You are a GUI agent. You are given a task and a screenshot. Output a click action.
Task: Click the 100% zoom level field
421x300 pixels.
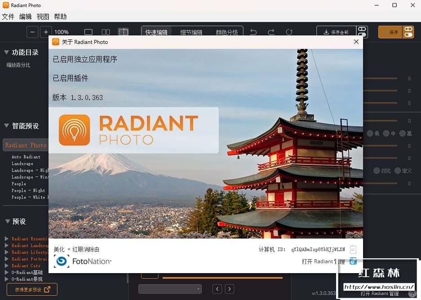pyautogui.click(x=62, y=32)
